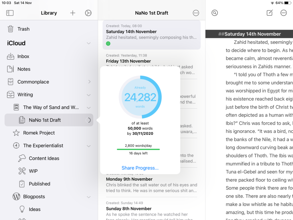
Task: Tap the NaNo 1st Draft goal ring
Action: click(88, 120)
